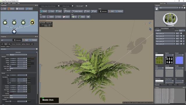Screen dimensions: 186x105
Task: Select the Tree node in generation graph
Action: coord(14,32)
